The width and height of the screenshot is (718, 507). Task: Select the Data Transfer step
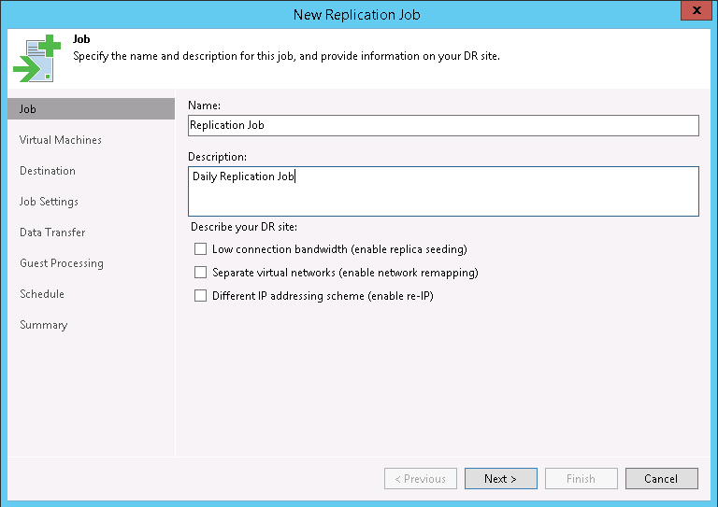tap(52, 232)
